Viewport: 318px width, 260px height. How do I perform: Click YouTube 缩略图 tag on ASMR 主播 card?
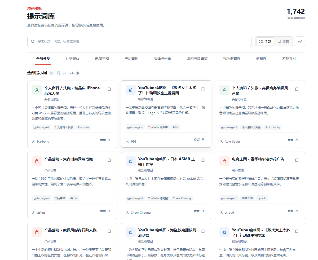(x=158, y=198)
